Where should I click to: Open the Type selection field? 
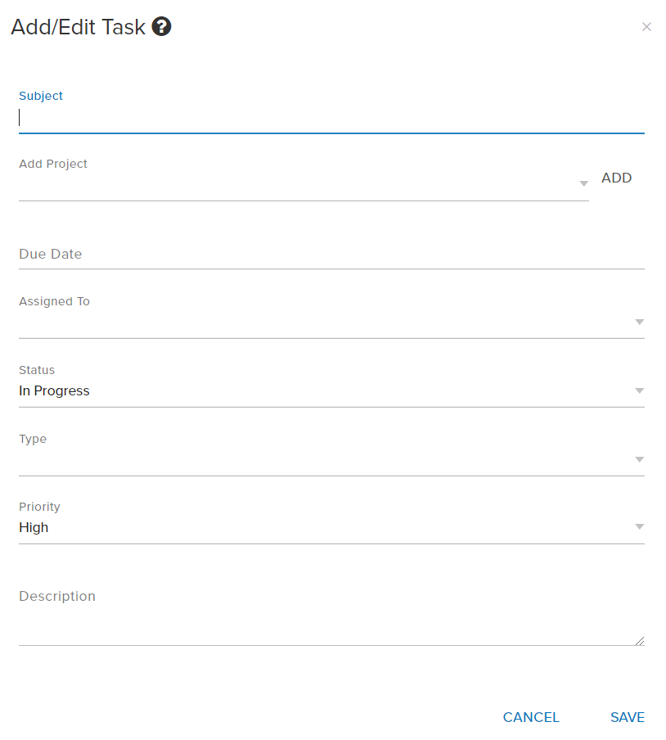[323, 460]
